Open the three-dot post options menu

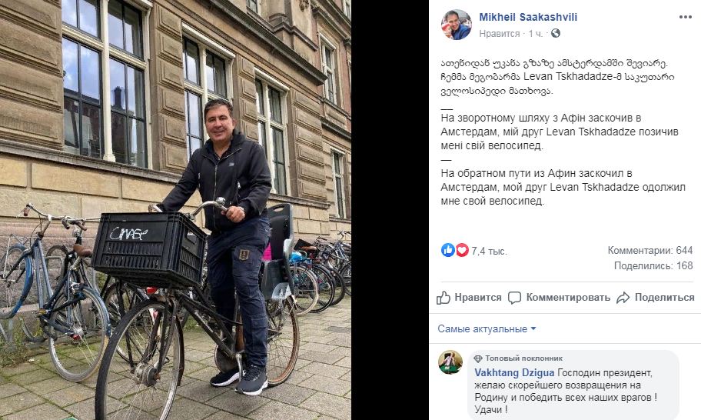685,17
